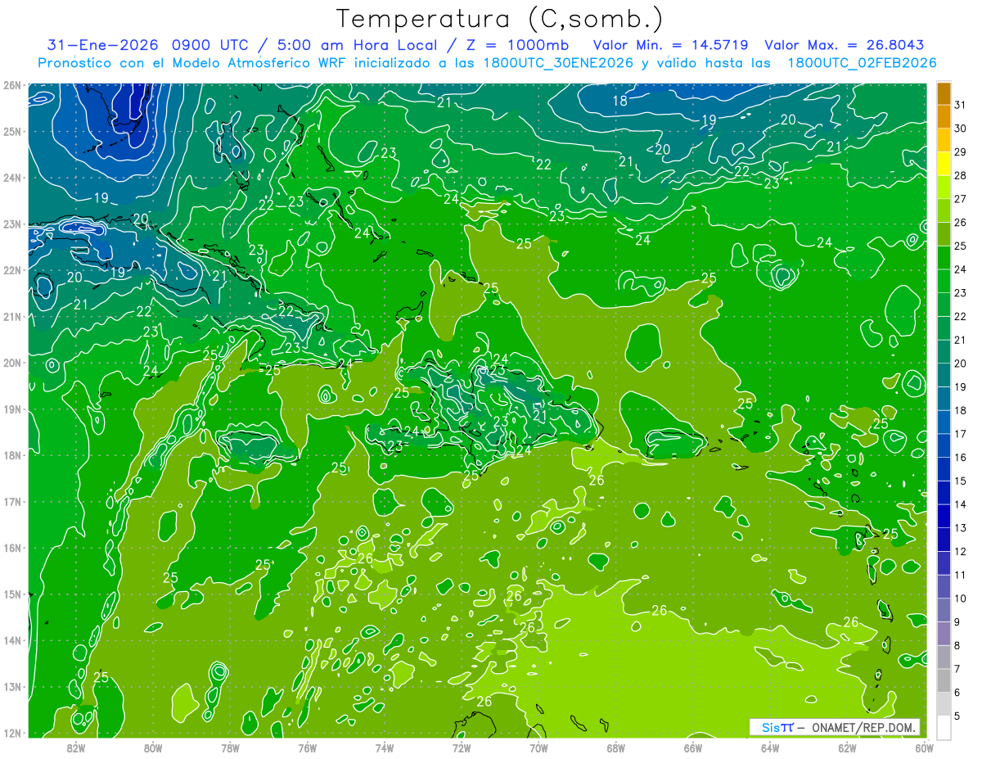Click longitude axis label 76W
This screenshot has width=982, height=759.
point(308,748)
